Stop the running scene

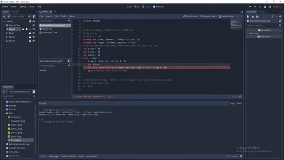(x=260, y=7)
